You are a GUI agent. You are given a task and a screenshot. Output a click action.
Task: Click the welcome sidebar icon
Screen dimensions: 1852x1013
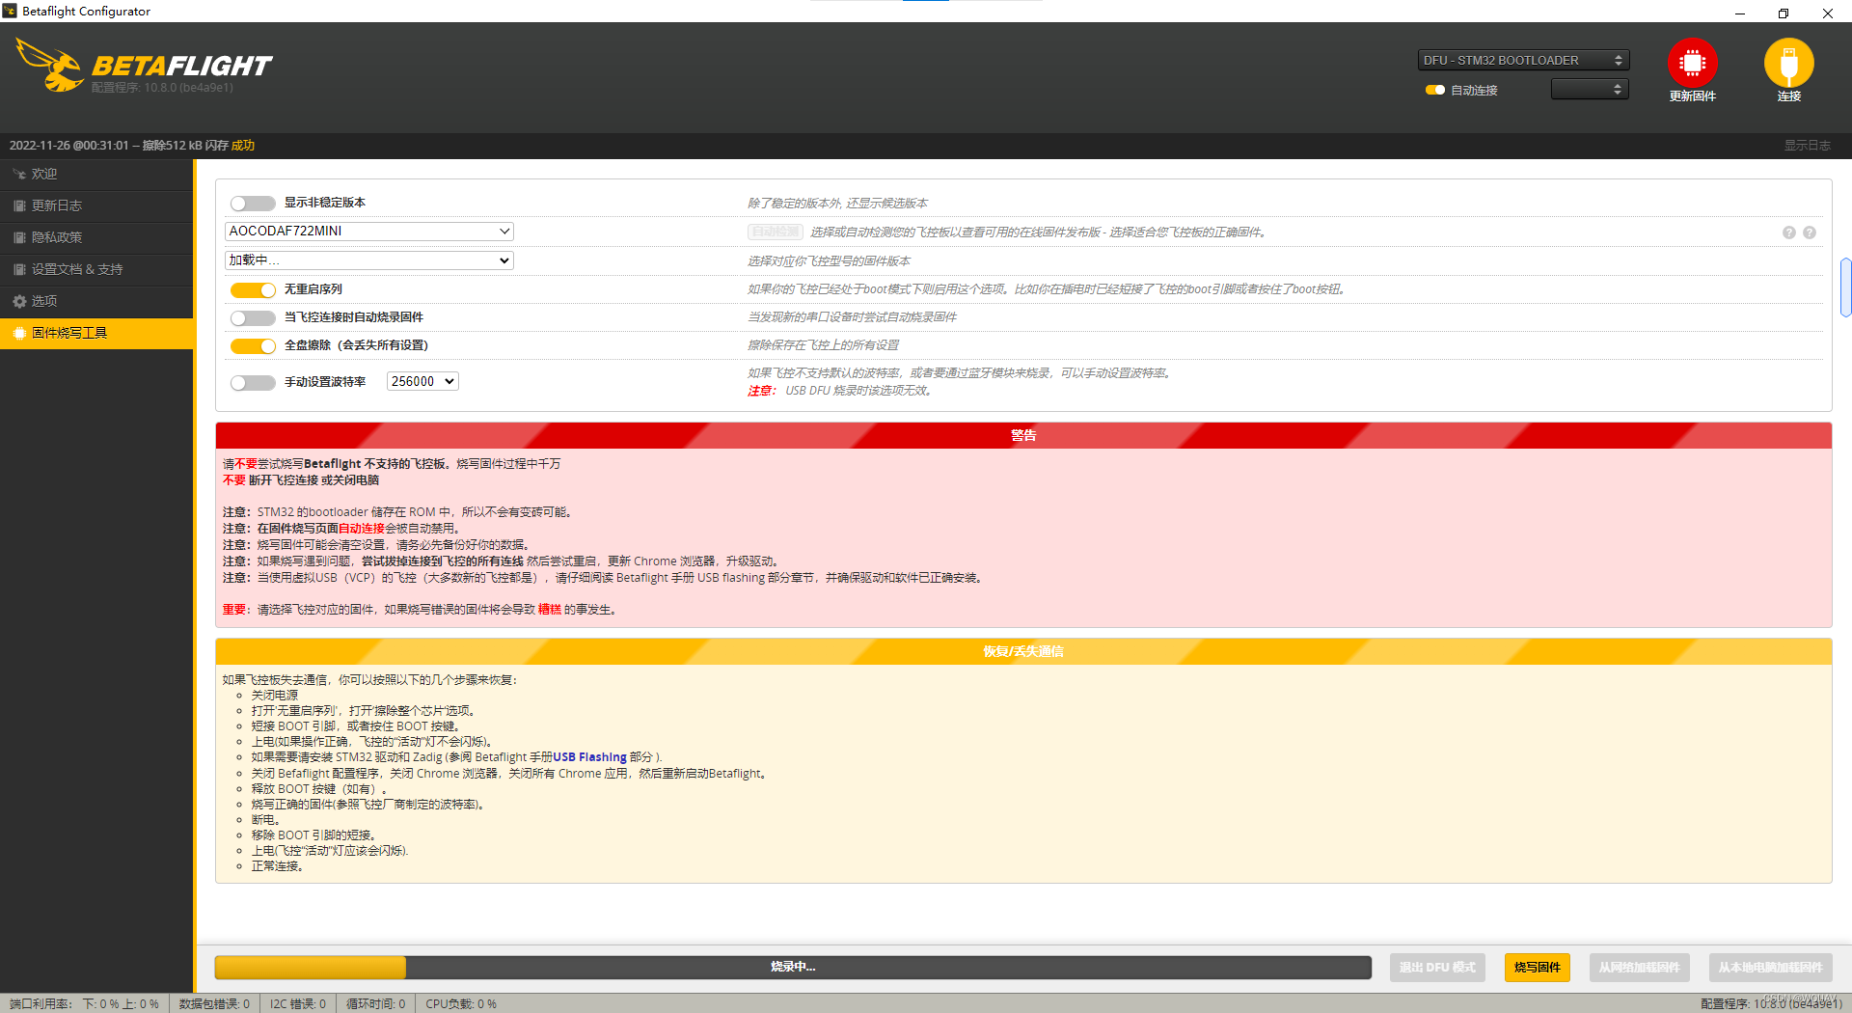tap(19, 175)
